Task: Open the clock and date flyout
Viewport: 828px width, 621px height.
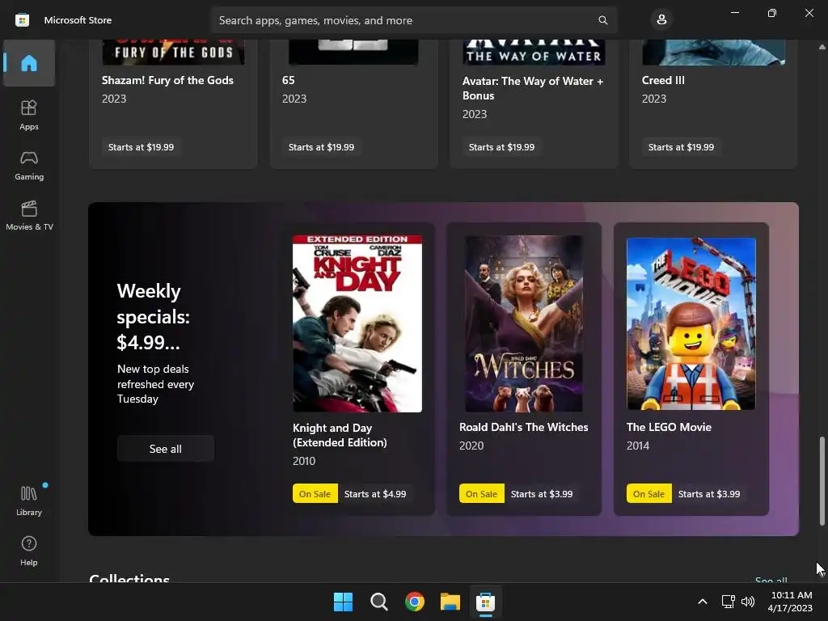Action: tap(790, 602)
